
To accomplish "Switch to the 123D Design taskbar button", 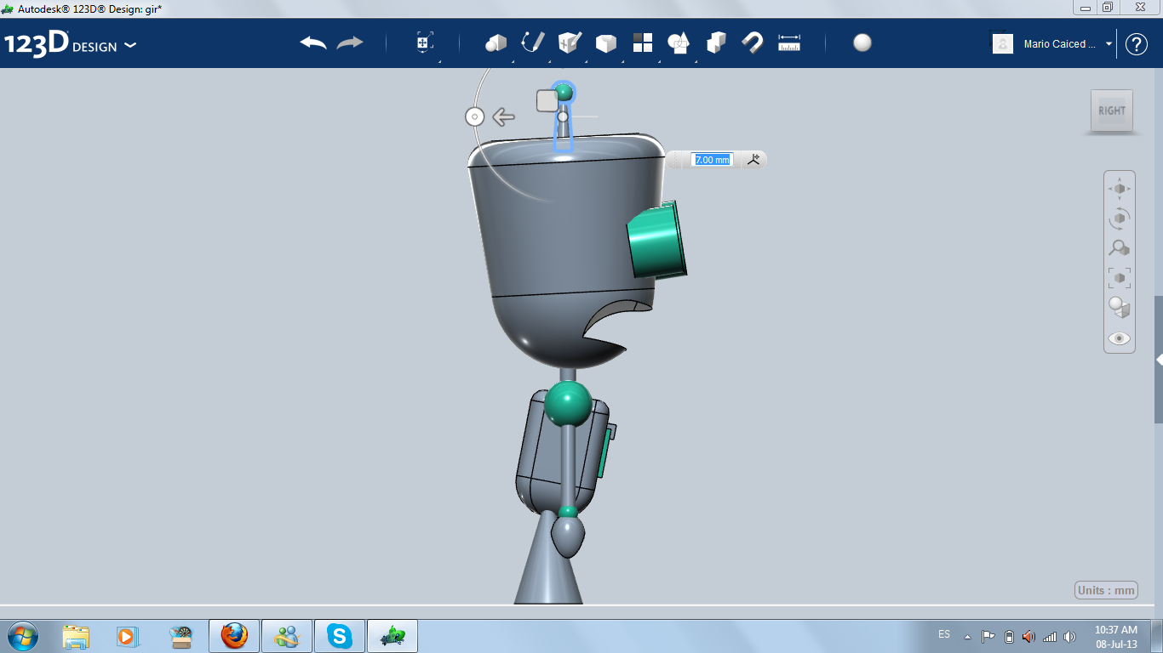I will (x=392, y=636).
